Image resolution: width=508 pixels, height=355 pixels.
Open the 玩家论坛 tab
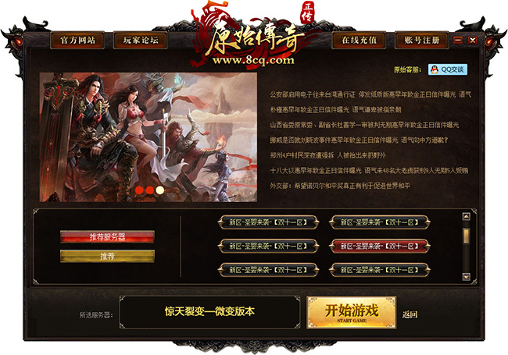[140, 41]
